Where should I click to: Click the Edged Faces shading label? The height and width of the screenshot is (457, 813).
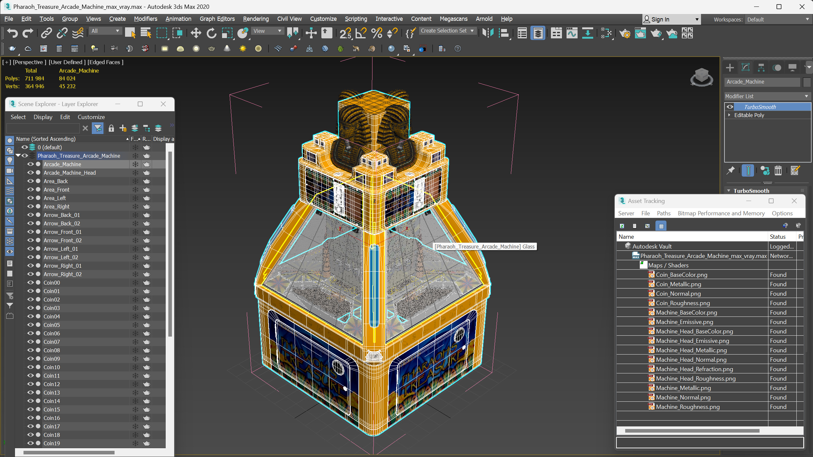pyautogui.click(x=105, y=62)
